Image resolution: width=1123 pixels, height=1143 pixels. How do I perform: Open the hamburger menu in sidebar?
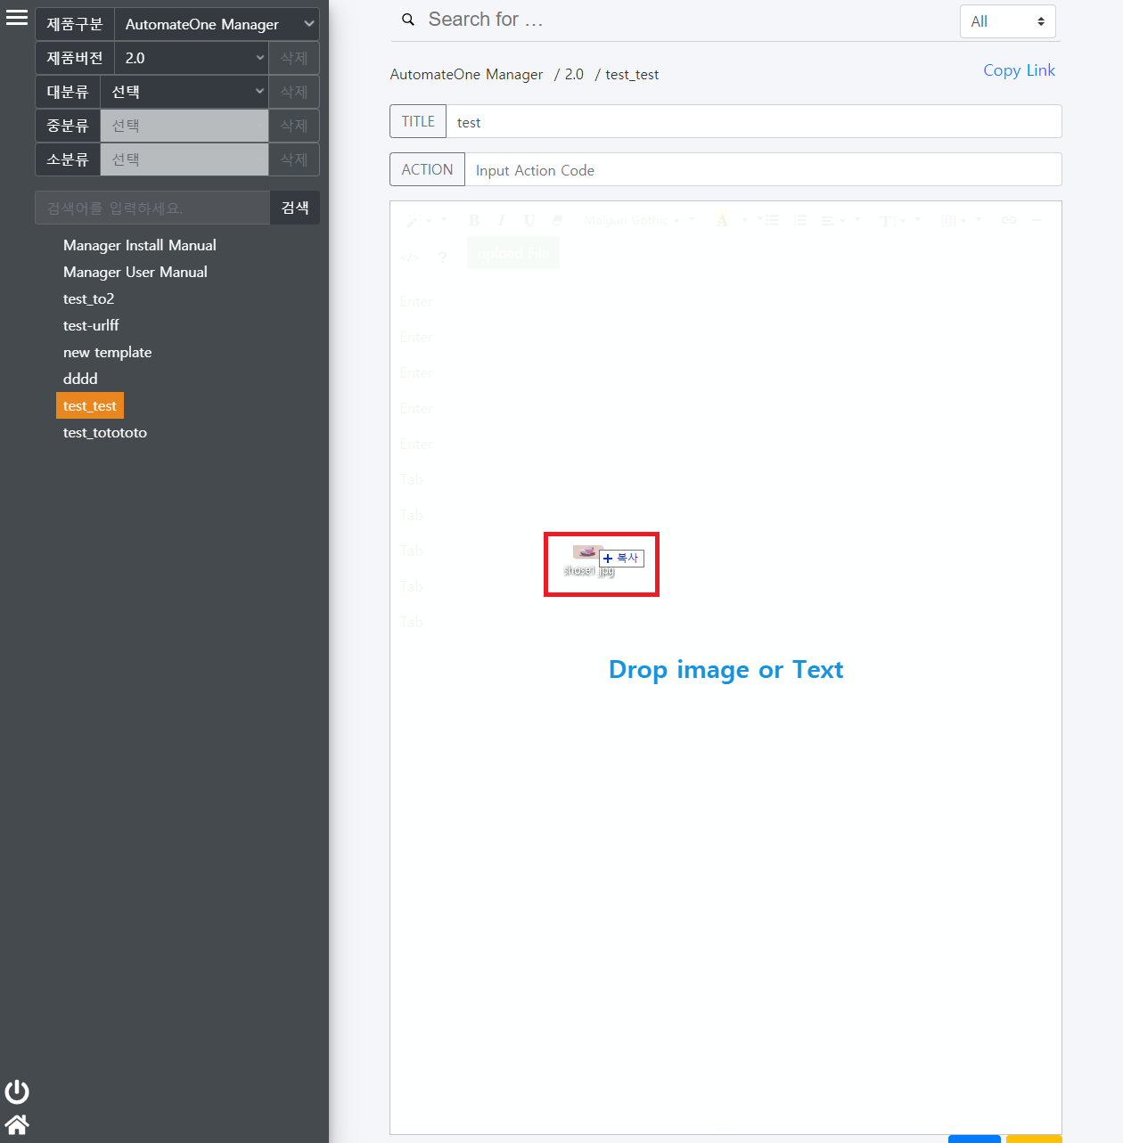[x=17, y=18]
